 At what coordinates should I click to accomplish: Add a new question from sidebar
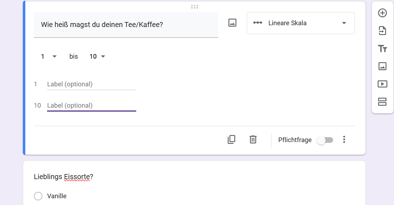click(x=382, y=13)
